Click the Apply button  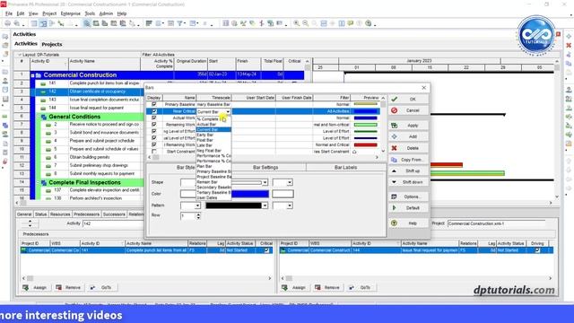408,126
